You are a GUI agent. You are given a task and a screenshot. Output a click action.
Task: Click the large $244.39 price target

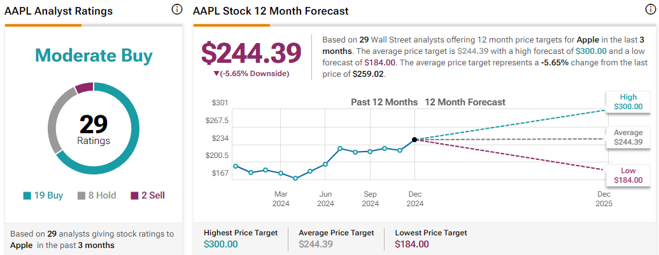tap(251, 53)
